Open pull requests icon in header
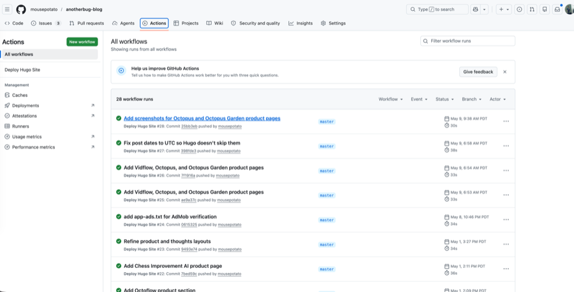The image size is (574, 292). 532,9
